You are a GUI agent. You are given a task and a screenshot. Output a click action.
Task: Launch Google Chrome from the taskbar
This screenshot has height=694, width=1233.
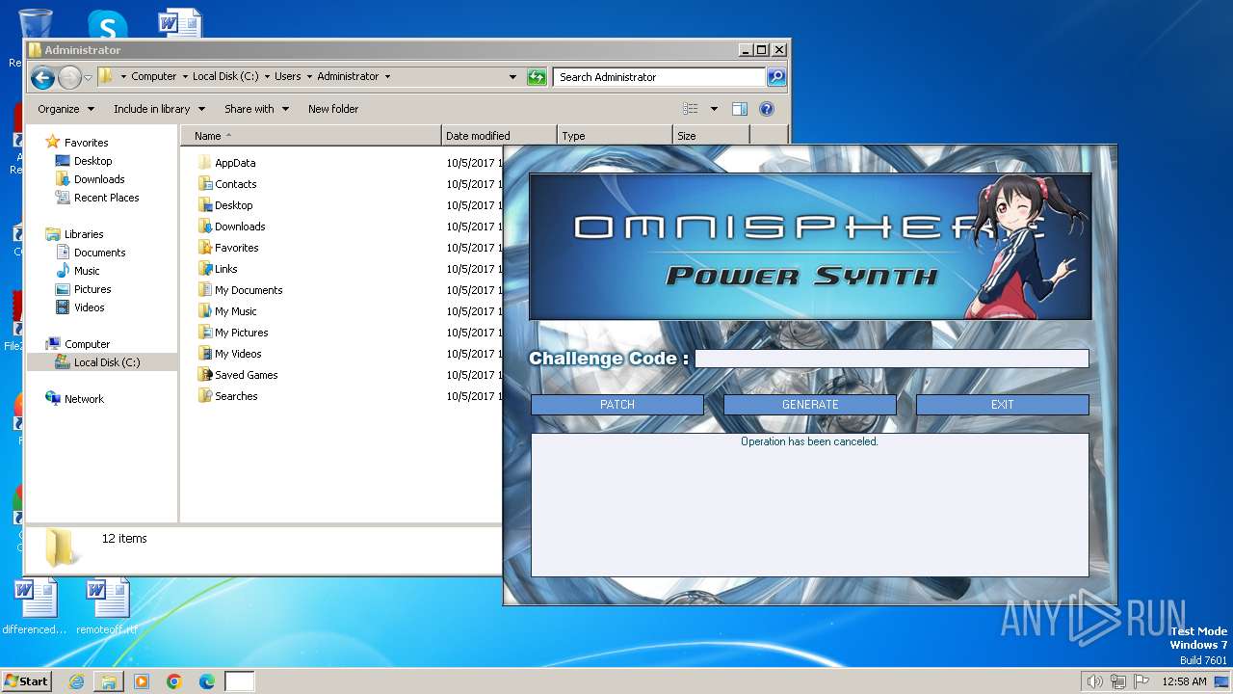pyautogui.click(x=174, y=681)
